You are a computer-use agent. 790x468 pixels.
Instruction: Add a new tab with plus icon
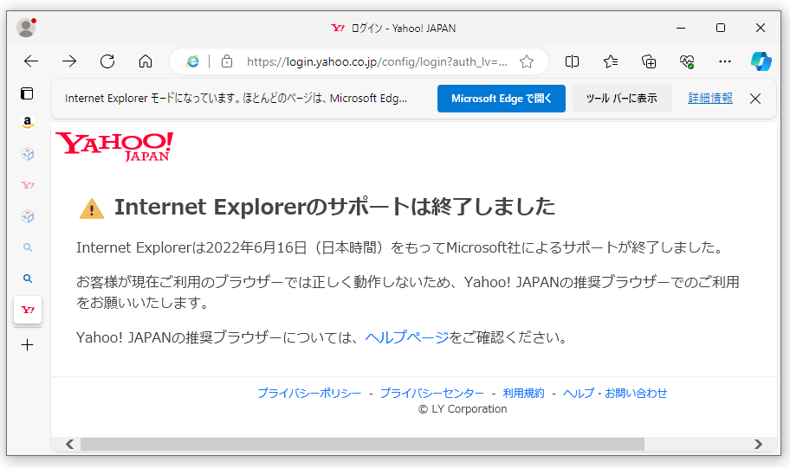coord(27,344)
